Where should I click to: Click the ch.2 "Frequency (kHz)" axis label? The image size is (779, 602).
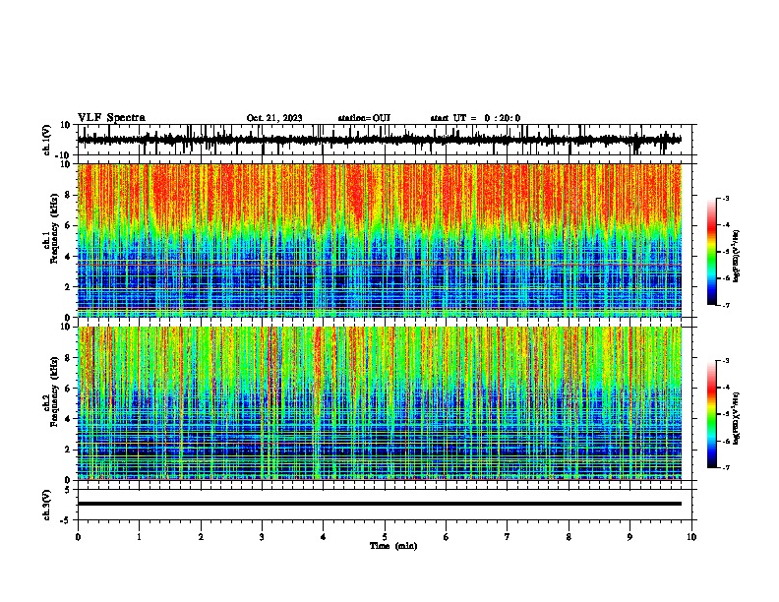click(x=54, y=391)
